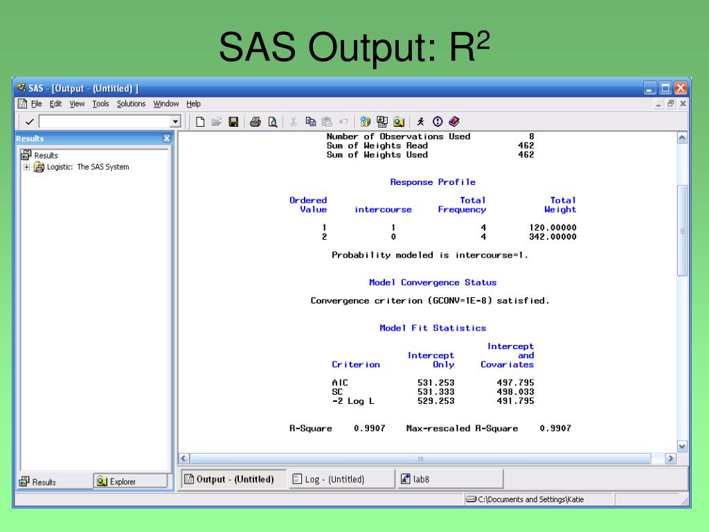Click the Paste clipboard icon
This screenshot has width=709, height=532.
(327, 122)
